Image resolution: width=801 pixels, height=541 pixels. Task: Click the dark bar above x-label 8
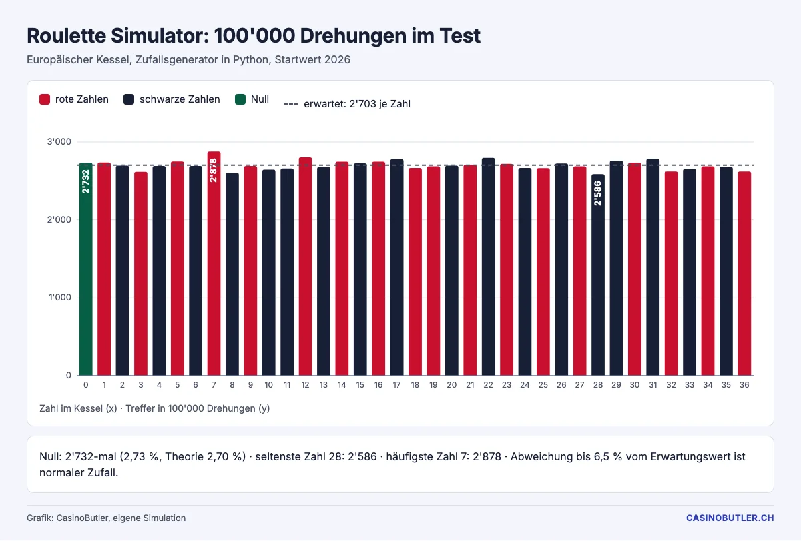(x=232, y=274)
